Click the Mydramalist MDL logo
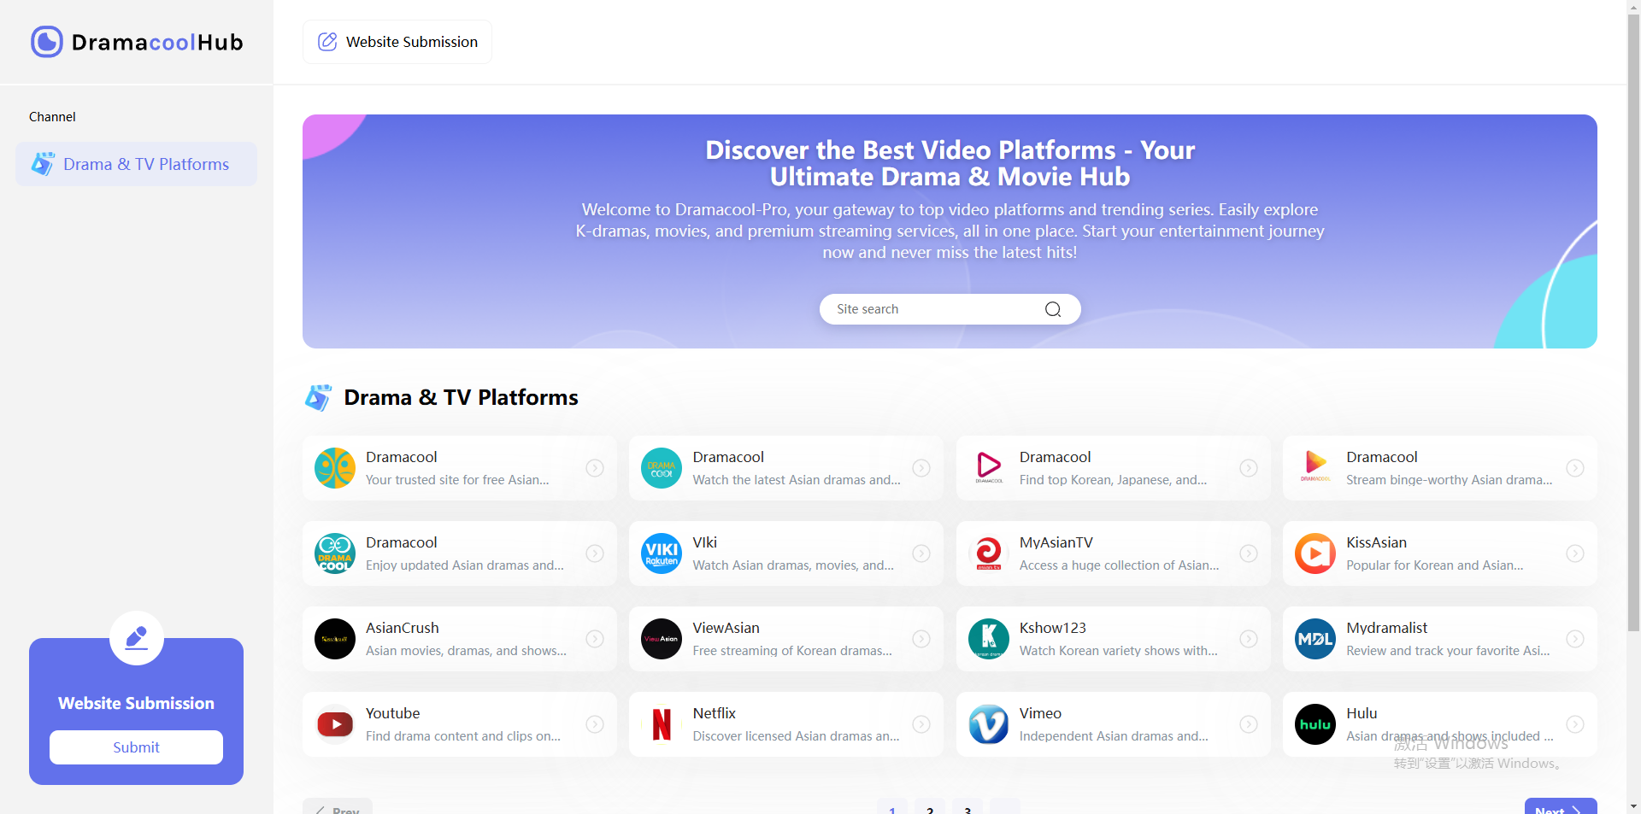This screenshot has width=1641, height=814. [x=1315, y=639]
